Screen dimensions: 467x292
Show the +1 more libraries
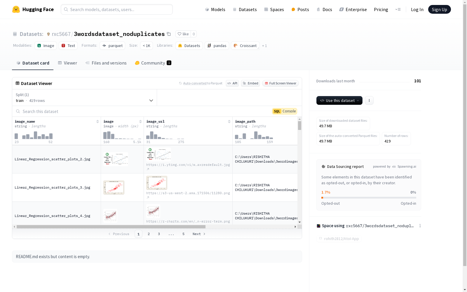264,46
